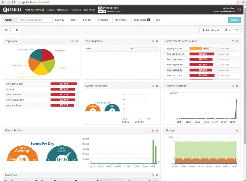Click the 'other' row in Top Programs
247x181 pixels.
122,49
